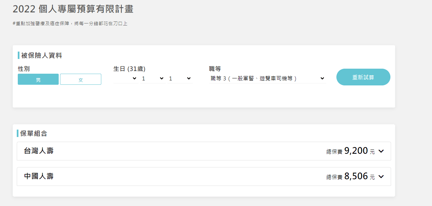Select the 女 gender option

[x=80, y=79]
